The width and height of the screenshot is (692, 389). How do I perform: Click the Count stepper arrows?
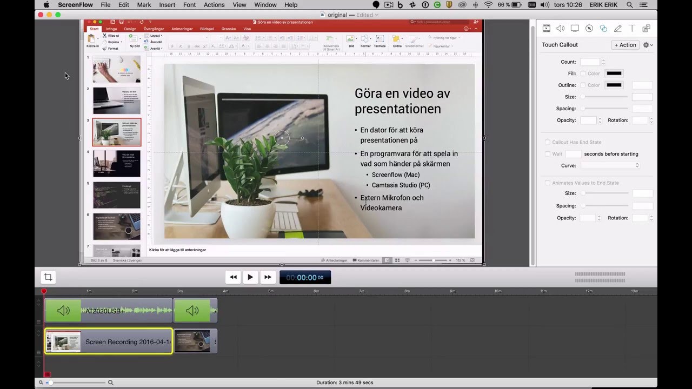click(x=603, y=62)
